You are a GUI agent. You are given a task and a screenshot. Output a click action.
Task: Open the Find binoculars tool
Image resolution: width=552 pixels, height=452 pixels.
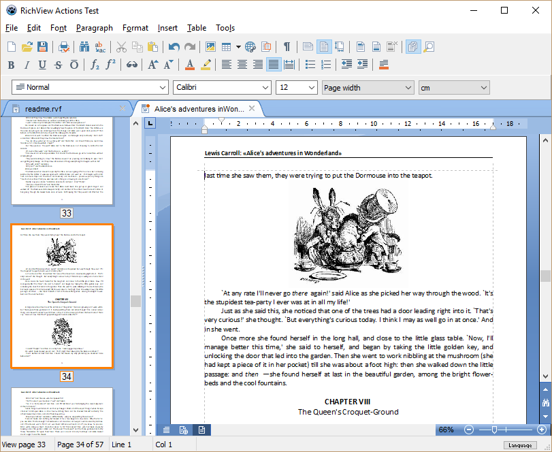(x=84, y=47)
